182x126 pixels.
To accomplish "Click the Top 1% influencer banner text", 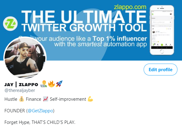I will click(x=120, y=39).
